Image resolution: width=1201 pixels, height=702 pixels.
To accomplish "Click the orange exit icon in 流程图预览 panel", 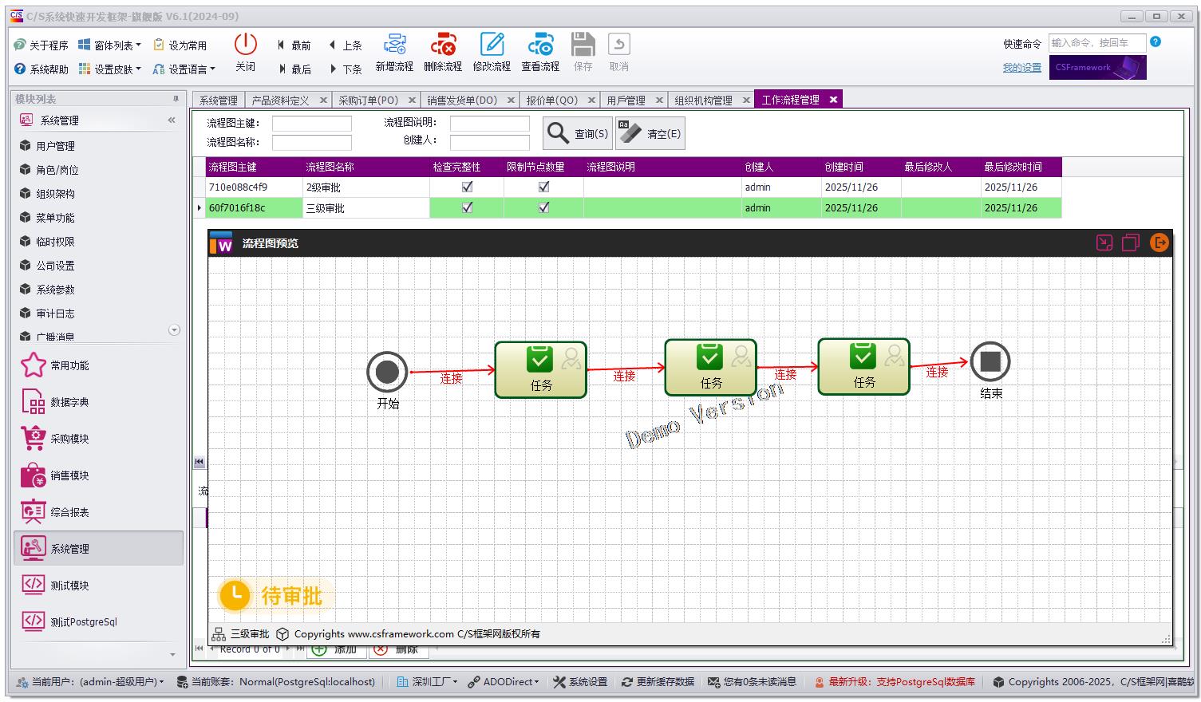I will click(x=1159, y=243).
